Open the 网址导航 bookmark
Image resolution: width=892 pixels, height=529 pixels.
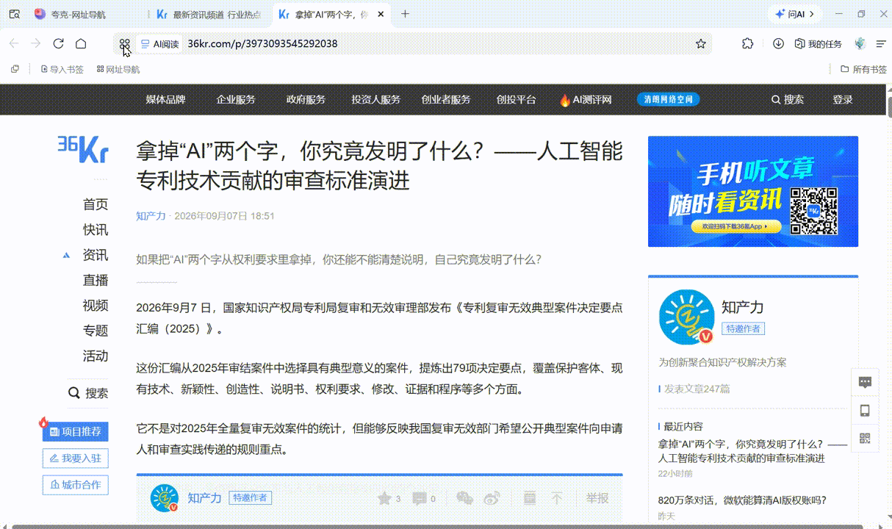point(118,69)
